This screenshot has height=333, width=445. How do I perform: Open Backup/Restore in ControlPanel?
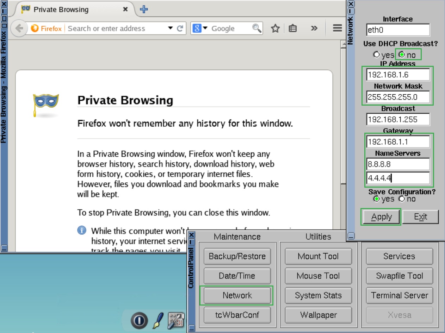237,256
